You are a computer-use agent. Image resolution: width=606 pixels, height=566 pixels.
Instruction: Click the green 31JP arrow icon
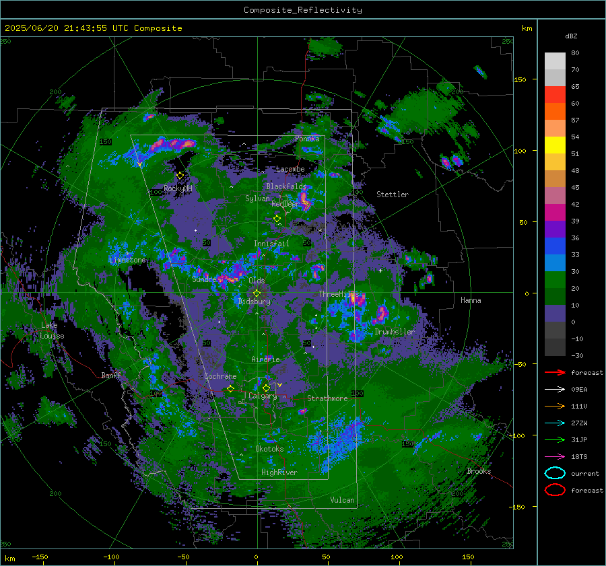pos(555,439)
